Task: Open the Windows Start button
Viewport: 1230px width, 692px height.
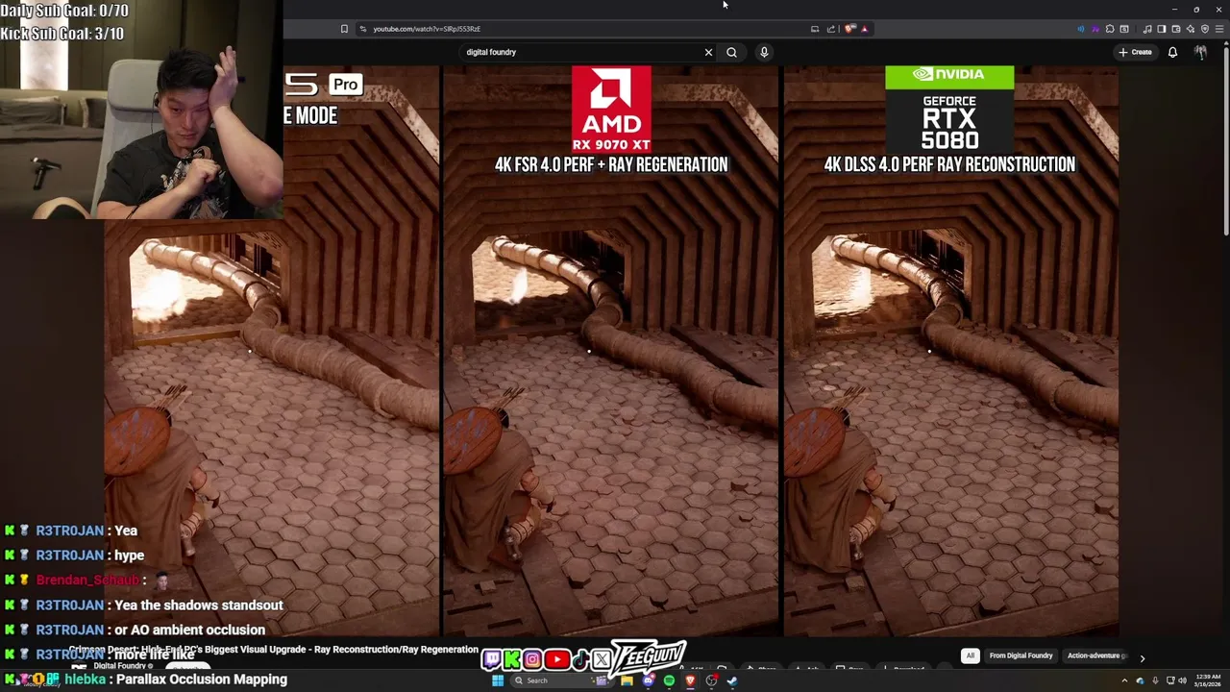Action: [498, 680]
